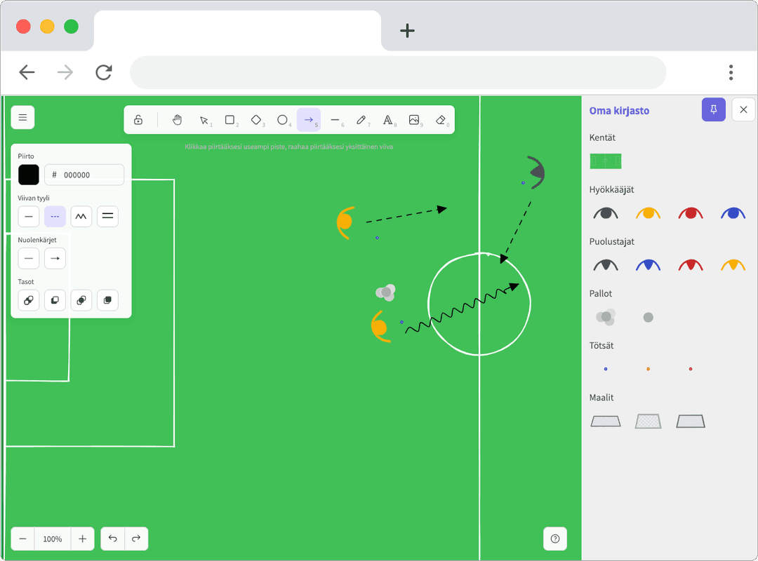Pick the eraser tool
Image resolution: width=758 pixels, height=561 pixels.
441,120
